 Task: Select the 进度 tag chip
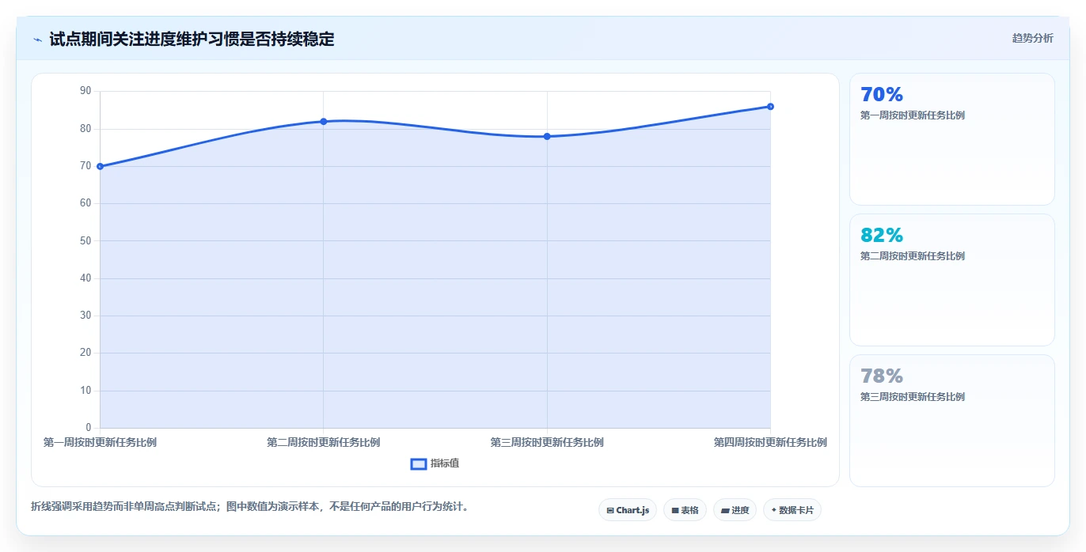[x=735, y=510]
